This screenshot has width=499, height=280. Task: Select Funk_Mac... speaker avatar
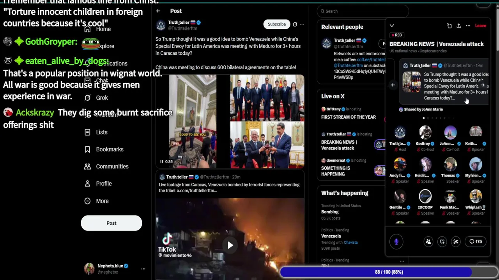click(x=450, y=196)
